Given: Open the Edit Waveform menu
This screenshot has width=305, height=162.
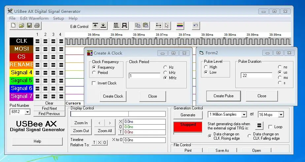Looking at the screenshot, I should 34,18.
